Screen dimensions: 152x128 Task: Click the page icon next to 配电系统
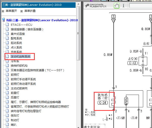point(7,38)
